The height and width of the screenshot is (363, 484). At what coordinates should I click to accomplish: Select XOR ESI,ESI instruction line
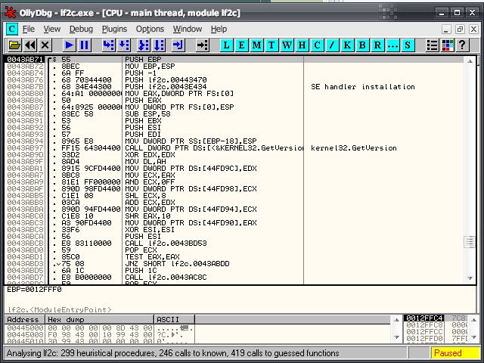(x=234, y=230)
